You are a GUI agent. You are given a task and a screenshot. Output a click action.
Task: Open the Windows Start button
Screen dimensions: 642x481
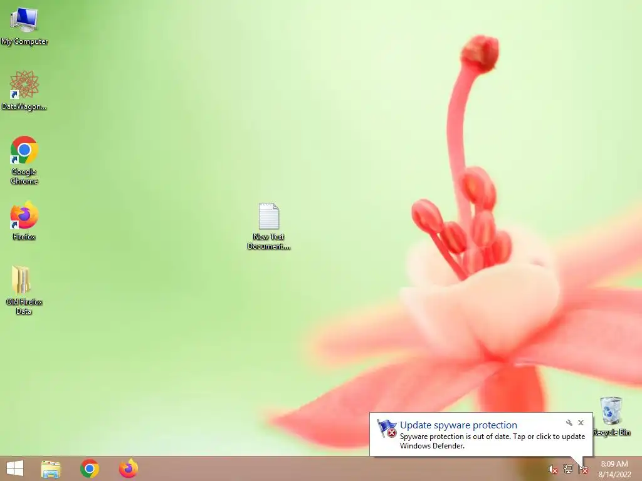tap(15, 468)
